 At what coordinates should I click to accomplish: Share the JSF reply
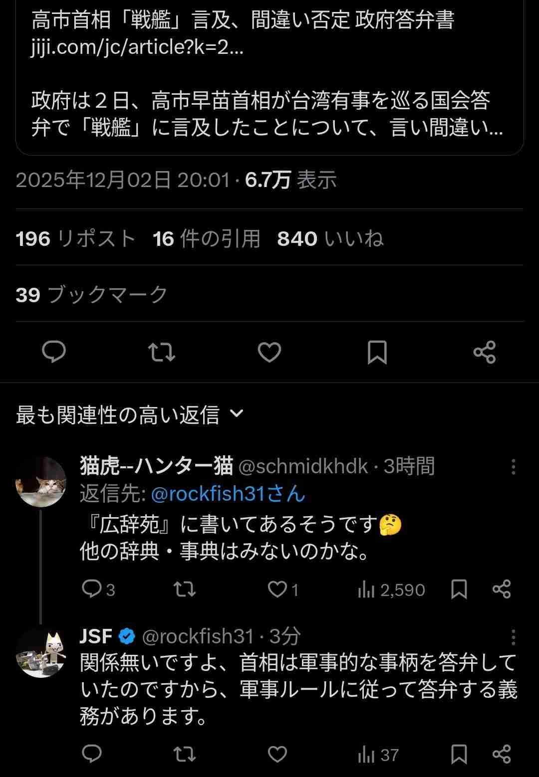coord(502,755)
